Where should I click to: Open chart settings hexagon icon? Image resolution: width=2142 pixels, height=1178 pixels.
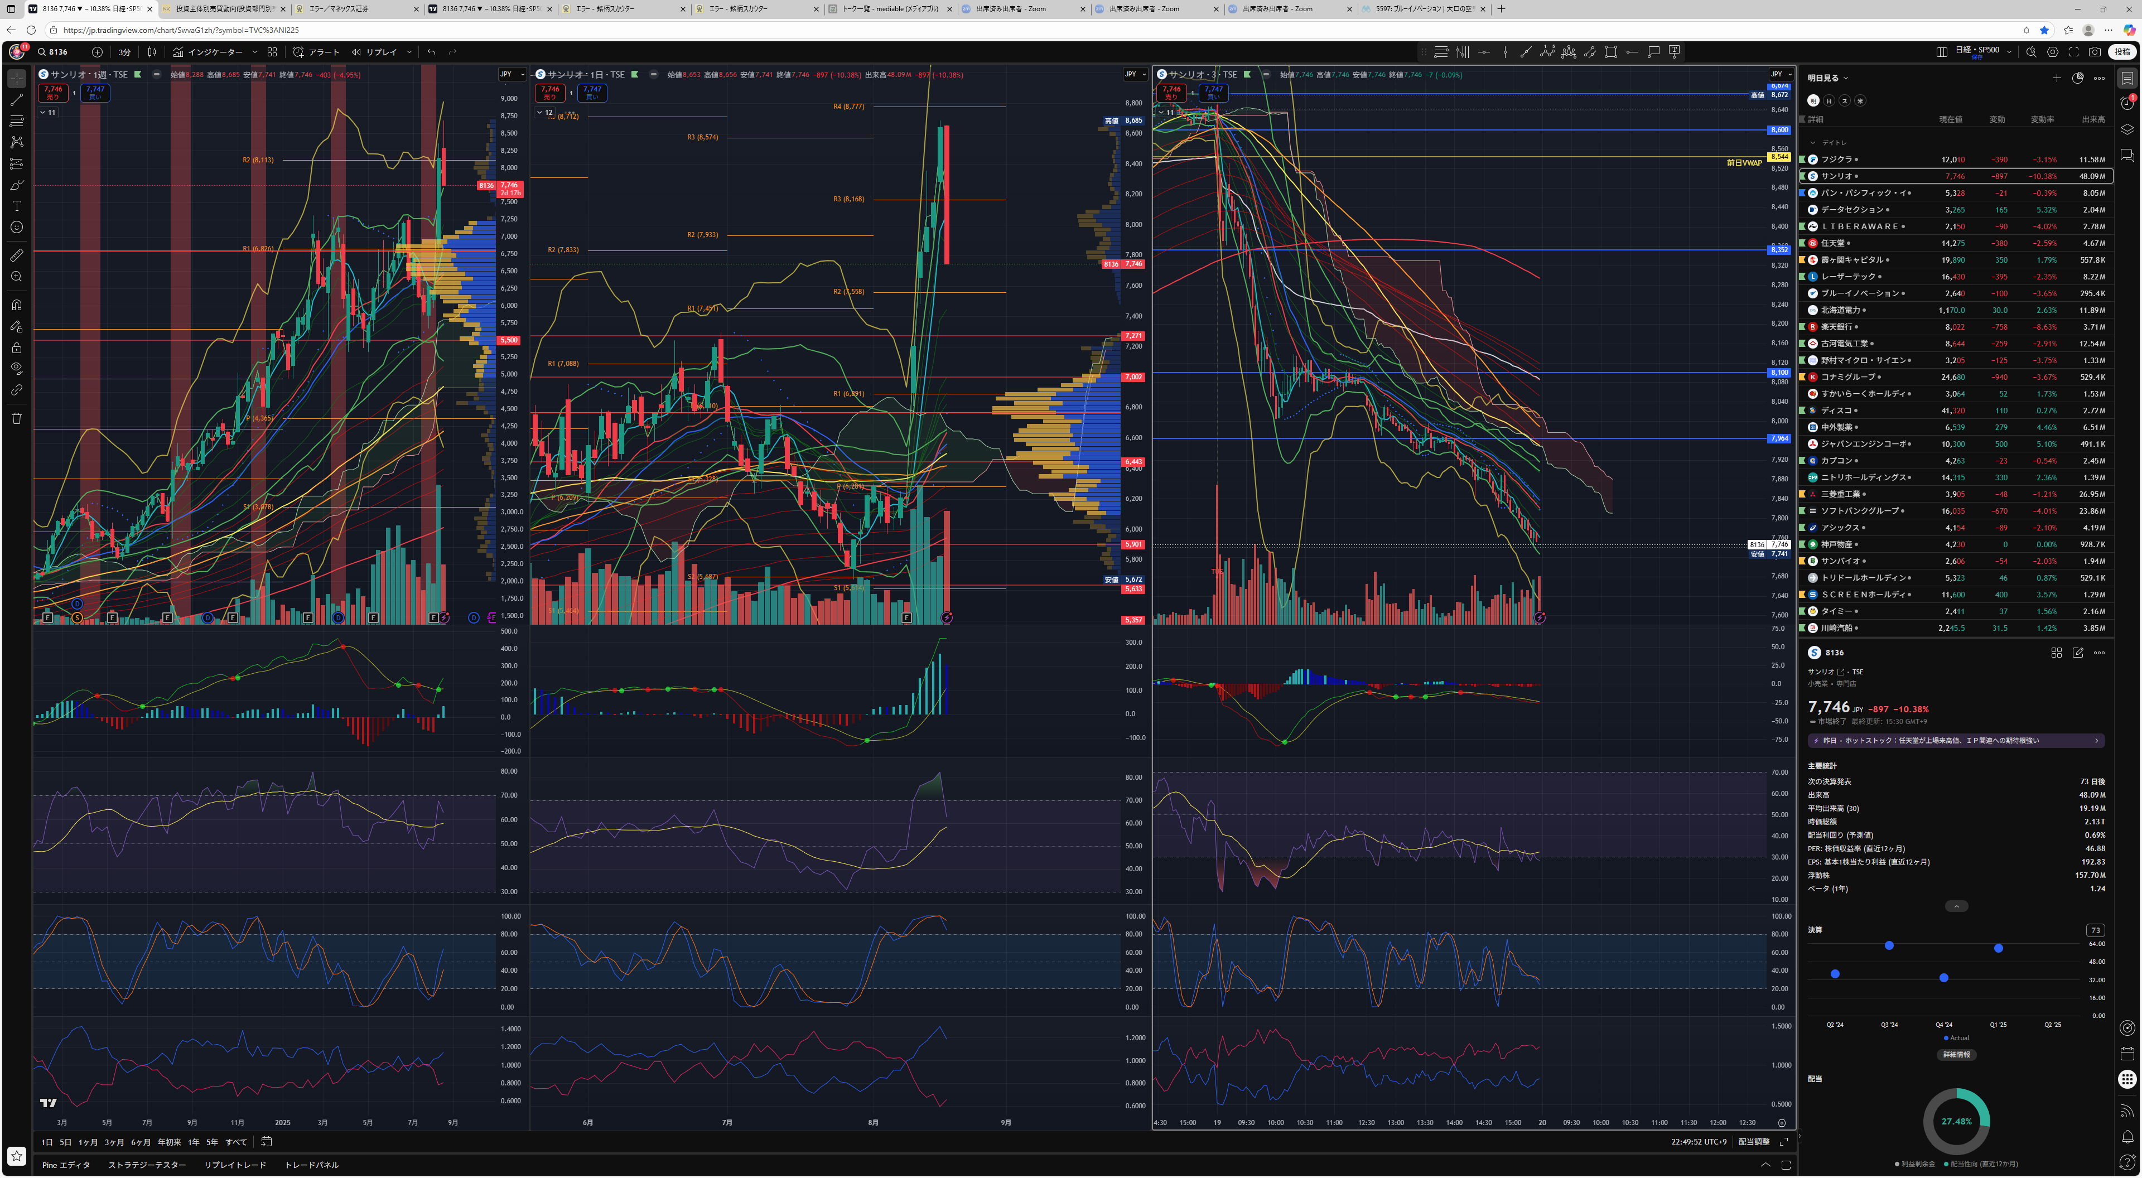[2053, 51]
